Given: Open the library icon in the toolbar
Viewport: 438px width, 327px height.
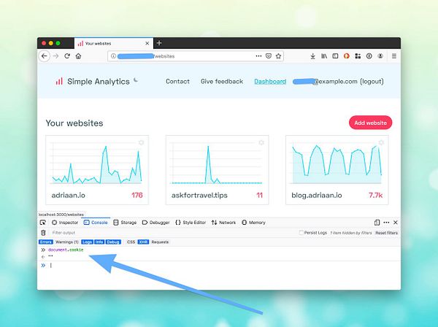Looking at the screenshot, I should coord(324,56).
